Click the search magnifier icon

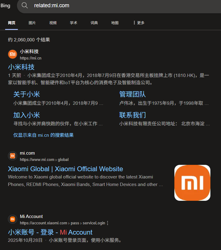(25, 5)
